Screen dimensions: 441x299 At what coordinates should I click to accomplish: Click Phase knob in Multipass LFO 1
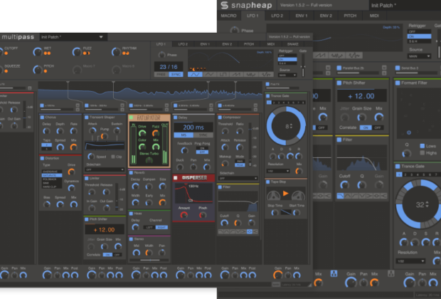[161, 55]
